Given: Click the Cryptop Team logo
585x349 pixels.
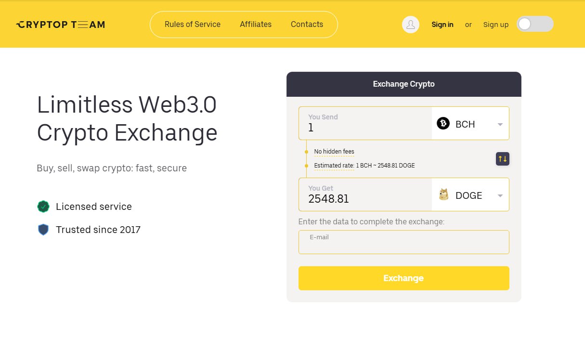Looking at the screenshot, I should coord(60,25).
